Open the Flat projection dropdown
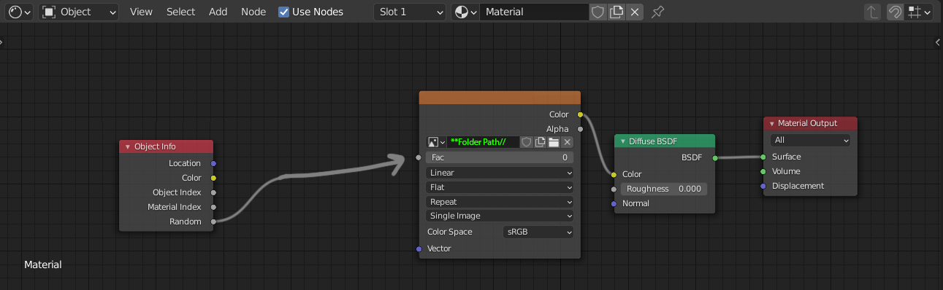 pos(500,187)
